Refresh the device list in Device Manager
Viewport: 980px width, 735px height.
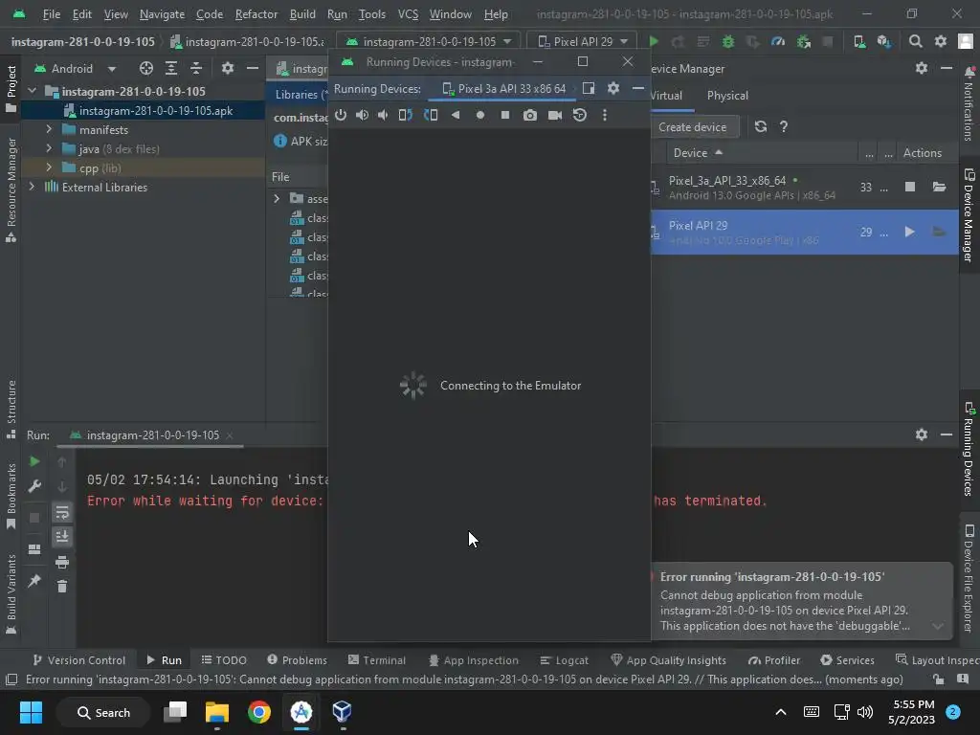pyautogui.click(x=760, y=127)
